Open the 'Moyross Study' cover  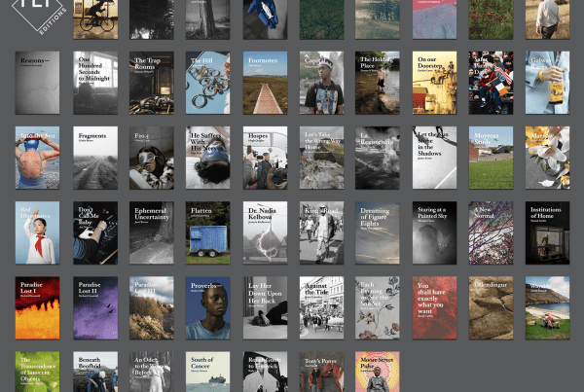pos(491,158)
